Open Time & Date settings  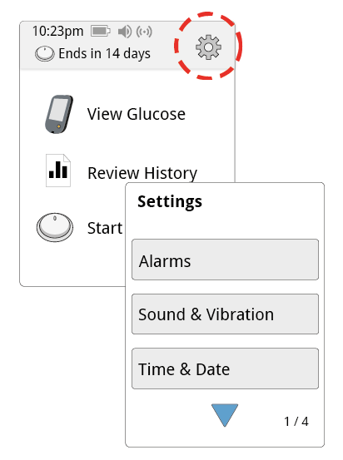(225, 368)
